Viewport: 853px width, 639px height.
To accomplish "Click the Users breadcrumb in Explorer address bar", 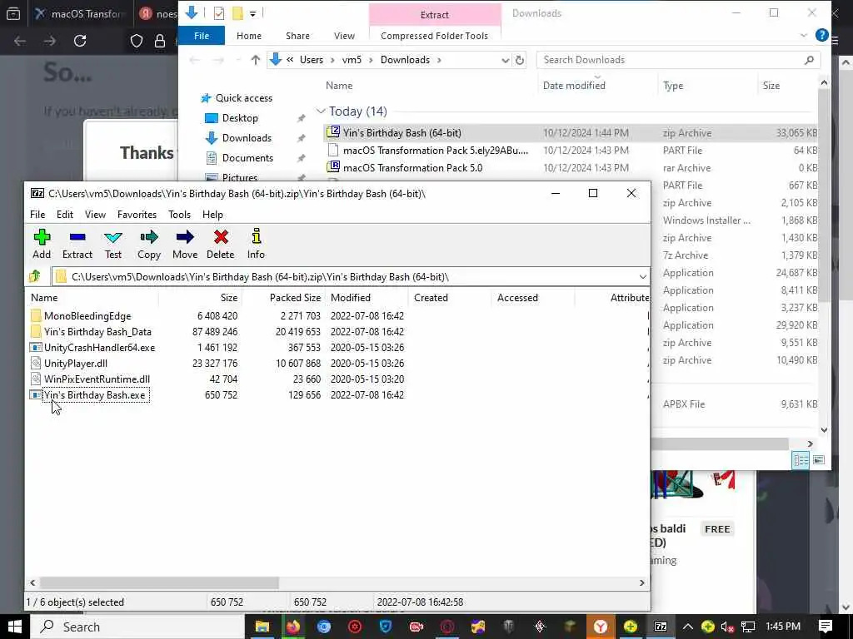I will (x=312, y=60).
